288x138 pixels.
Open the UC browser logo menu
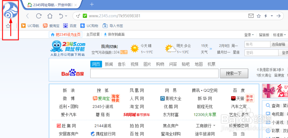pyautogui.click(x=11, y=11)
